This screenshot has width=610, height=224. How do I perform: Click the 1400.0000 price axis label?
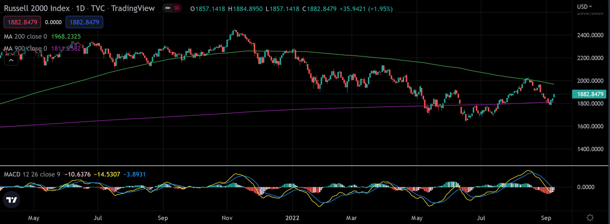point(591,150)
